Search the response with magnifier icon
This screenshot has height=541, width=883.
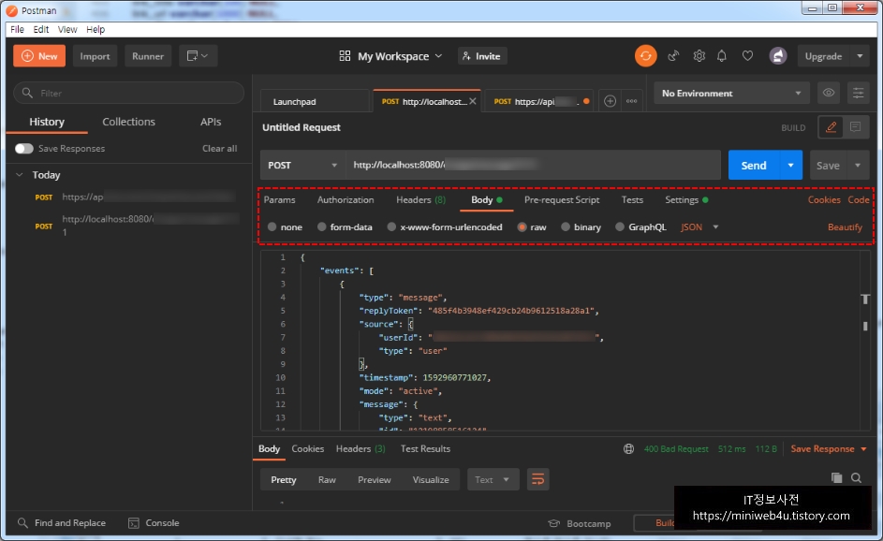pyautogui.click(x=856, y=478)
